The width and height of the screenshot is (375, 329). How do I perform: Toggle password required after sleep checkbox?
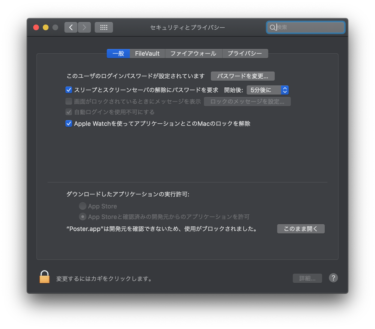69,90
